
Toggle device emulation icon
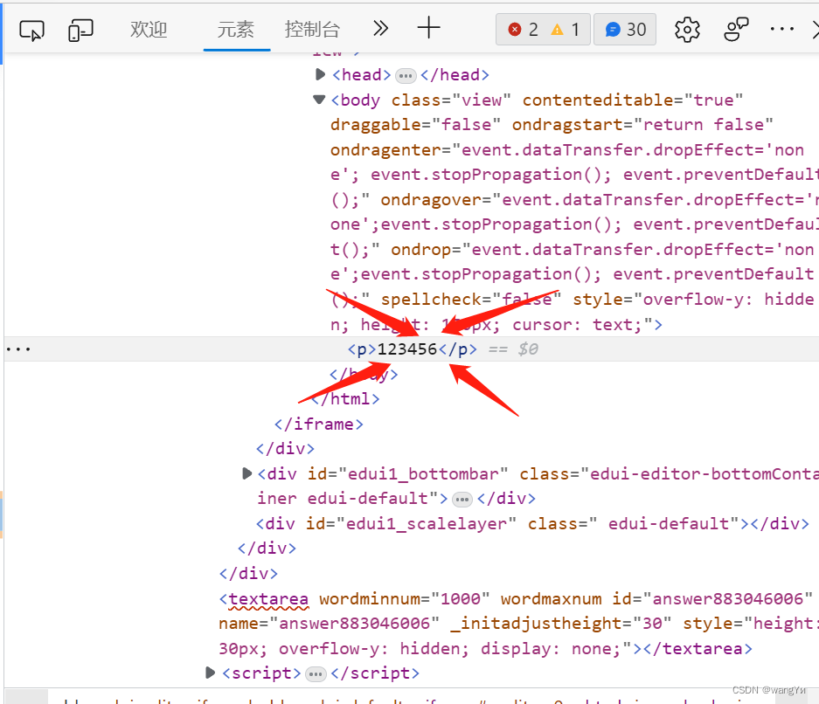[80, 31]
